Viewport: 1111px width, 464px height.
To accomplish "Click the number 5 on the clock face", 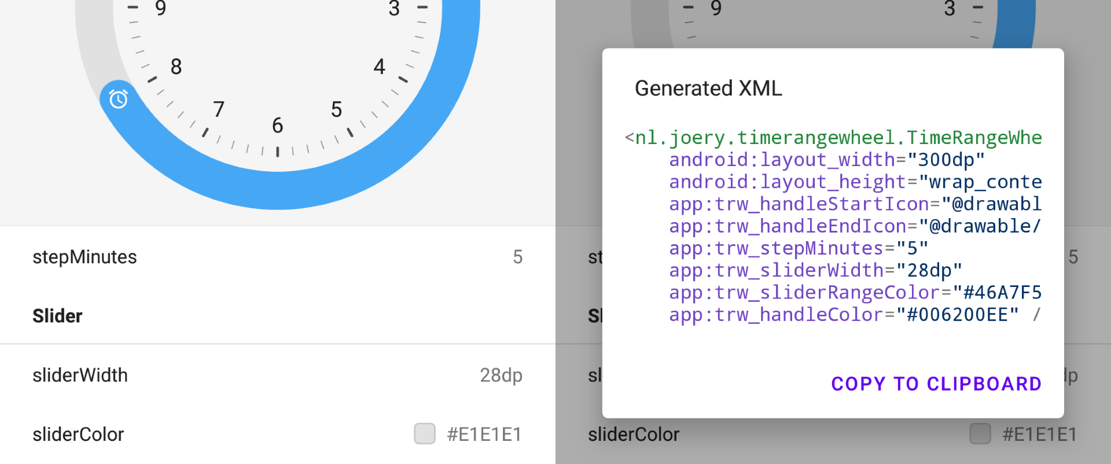I will [x=336, y=109].
